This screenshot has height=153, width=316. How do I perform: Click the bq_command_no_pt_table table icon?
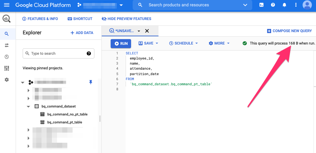(x=42, y=115)
